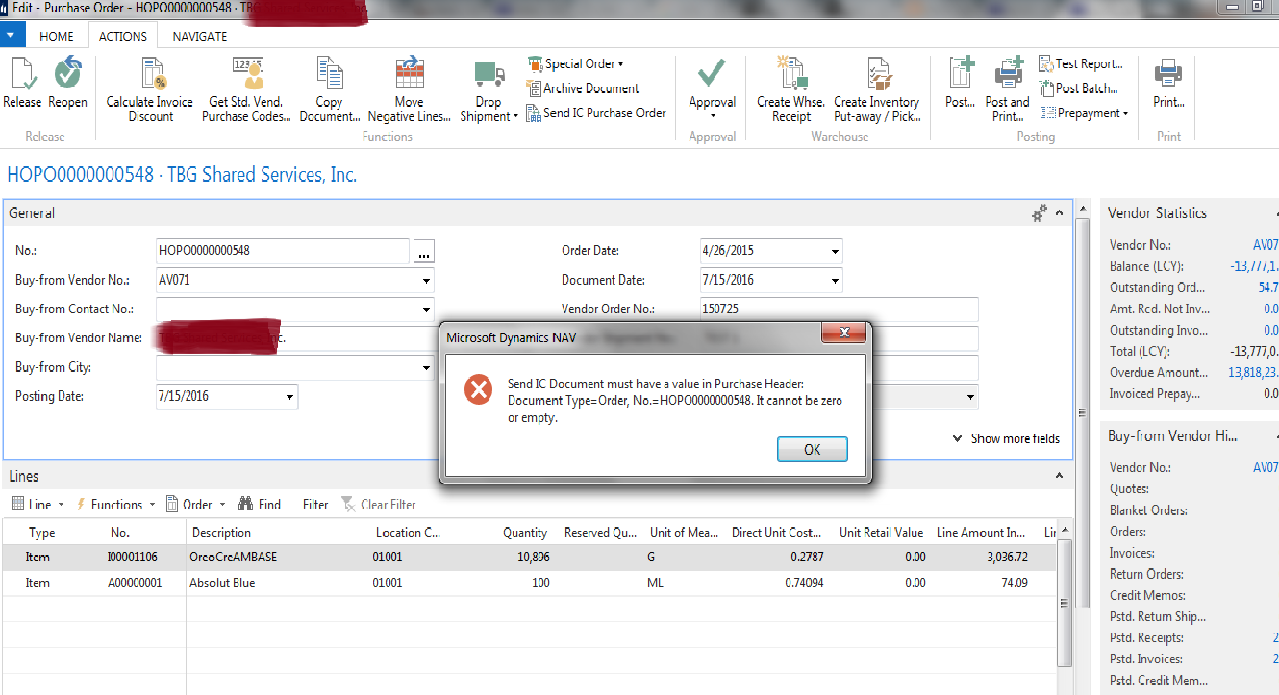The height and width of the screenshot is (695, 1279).
Task: Select item row I00001106
Action: click(529, 558)
